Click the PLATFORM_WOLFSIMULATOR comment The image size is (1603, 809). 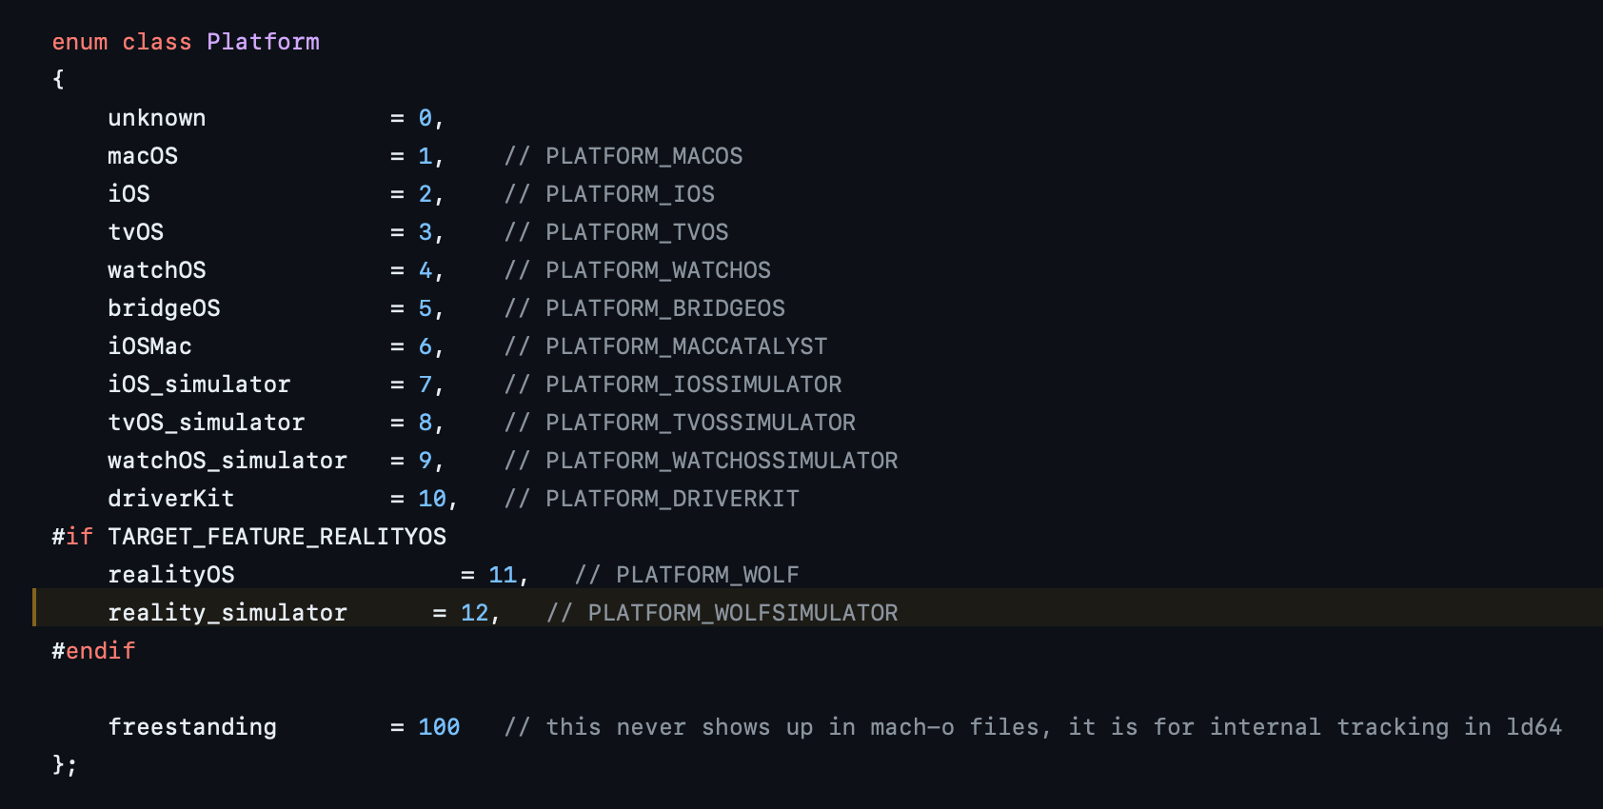click(742, 613)
